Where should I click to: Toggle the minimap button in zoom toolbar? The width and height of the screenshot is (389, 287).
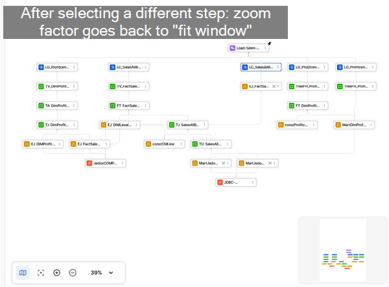23,273
